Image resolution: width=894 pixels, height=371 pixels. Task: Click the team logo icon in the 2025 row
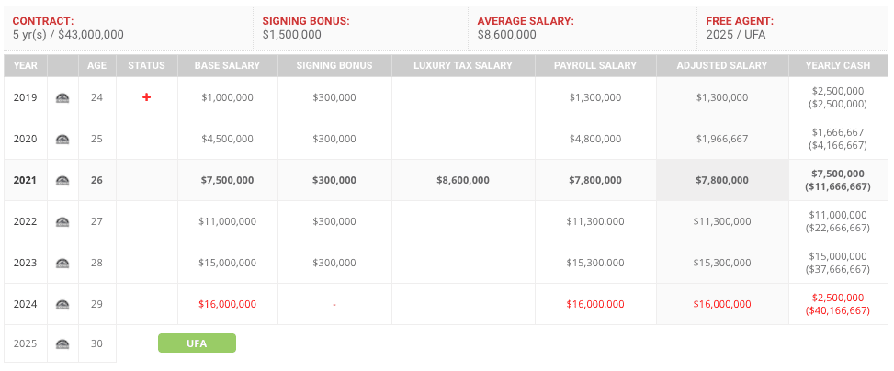pyautogui.click(x=62, y=344)
